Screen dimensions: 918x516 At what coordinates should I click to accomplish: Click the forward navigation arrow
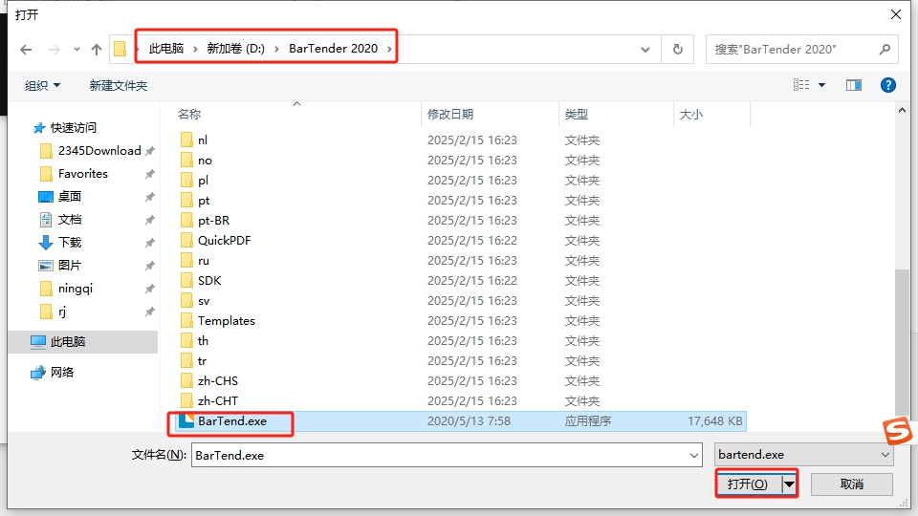(x=54, y=50)
